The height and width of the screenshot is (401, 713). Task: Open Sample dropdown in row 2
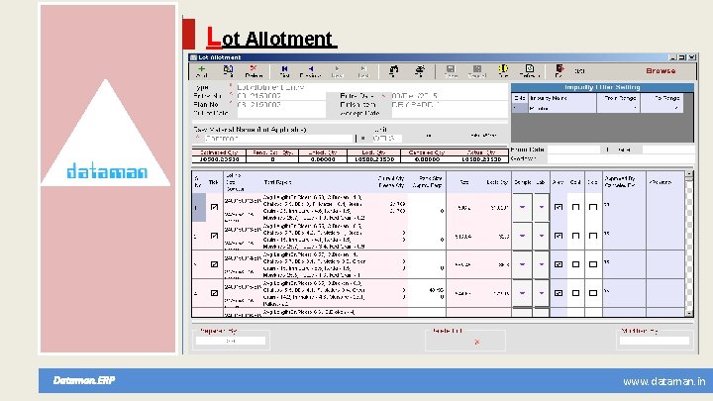tap(522, 236)
